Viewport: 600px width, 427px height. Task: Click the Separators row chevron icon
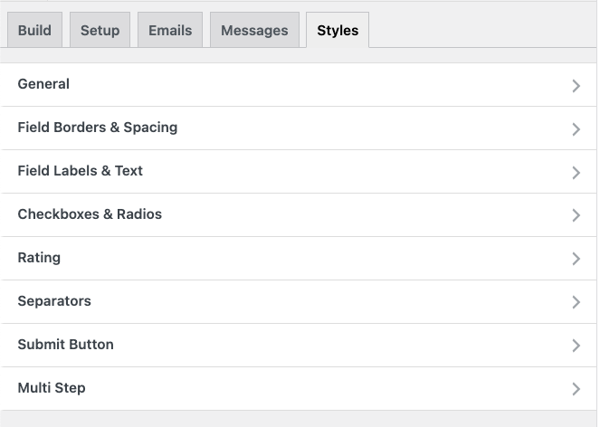point(576,302)
